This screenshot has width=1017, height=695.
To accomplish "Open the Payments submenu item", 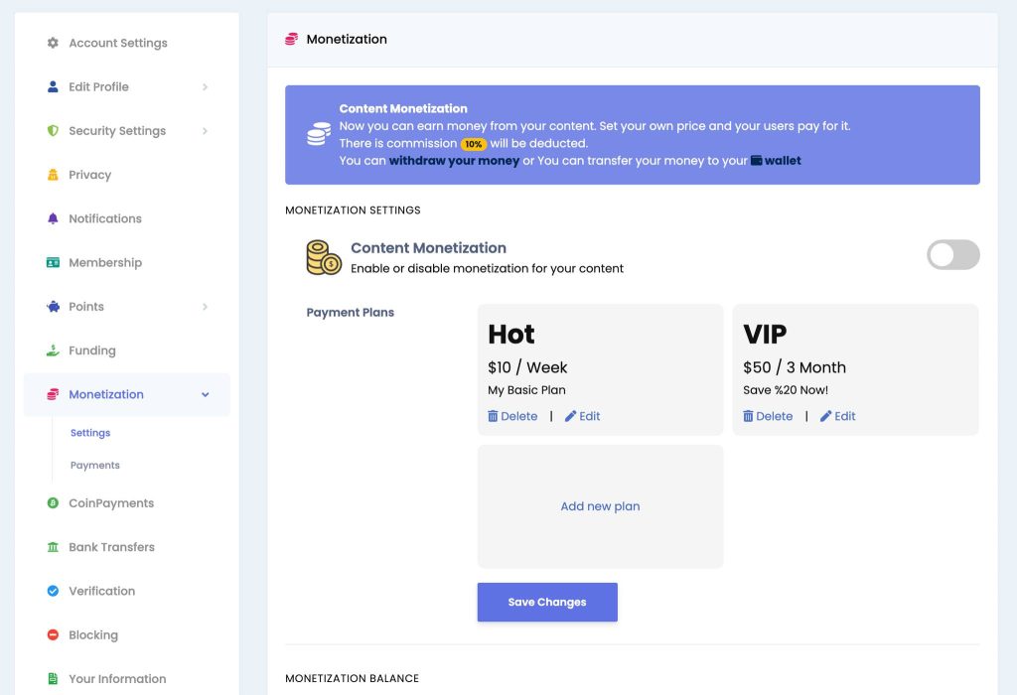I will coord(94,465).
